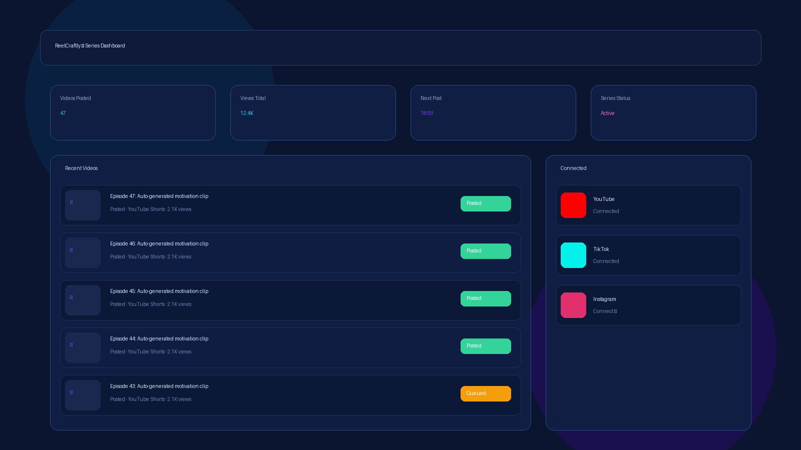The width and height of the screenshot is (801, 450).
Task: Click the Instagram connection status text
Action: point(605,311)
